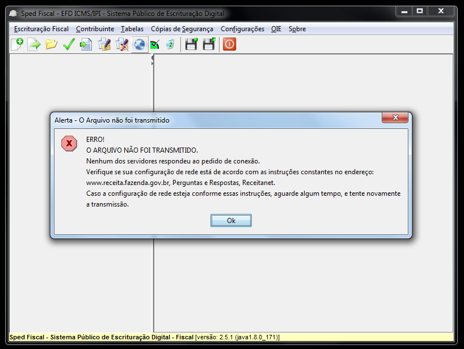Click the 'ERRO!' heading text
The image size is (464, 349).
[95, 140]
